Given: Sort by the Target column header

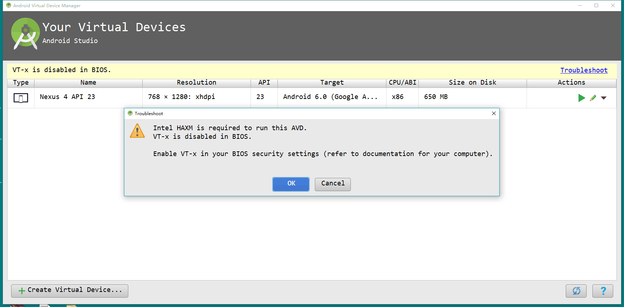Looking at the screenshot, I should pos(332,83).
